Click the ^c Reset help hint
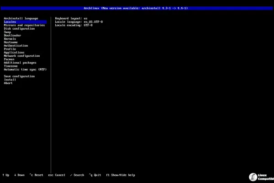This screenshot has width=274, height=183. 36,175
